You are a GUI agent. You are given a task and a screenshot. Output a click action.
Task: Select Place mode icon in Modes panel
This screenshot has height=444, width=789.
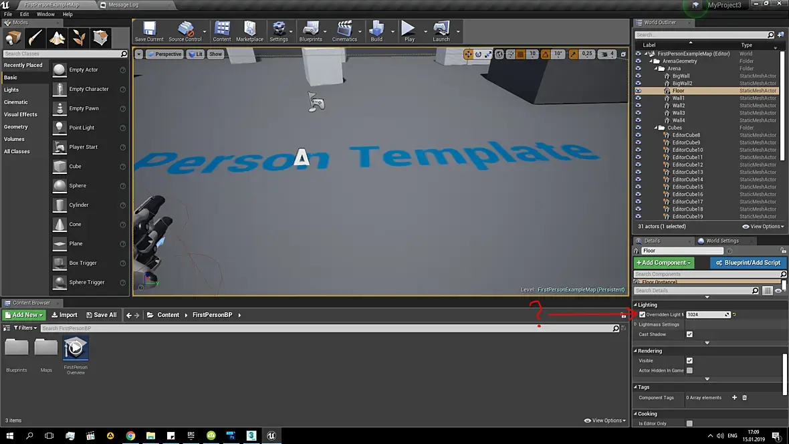coord(13,37)
